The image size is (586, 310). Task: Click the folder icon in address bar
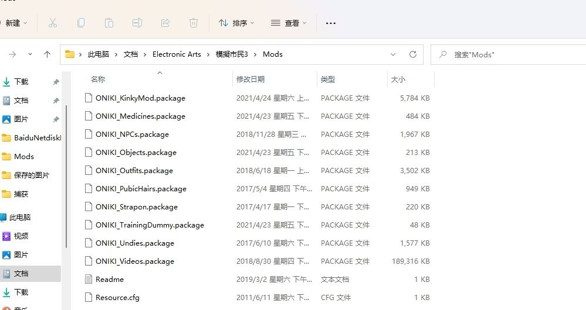click(x=70, y=54)
